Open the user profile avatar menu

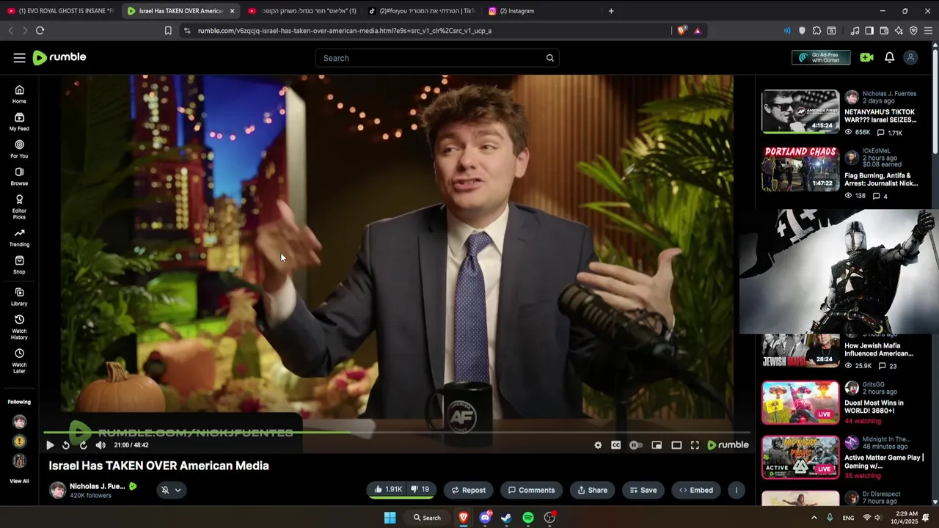click(910, 58)
